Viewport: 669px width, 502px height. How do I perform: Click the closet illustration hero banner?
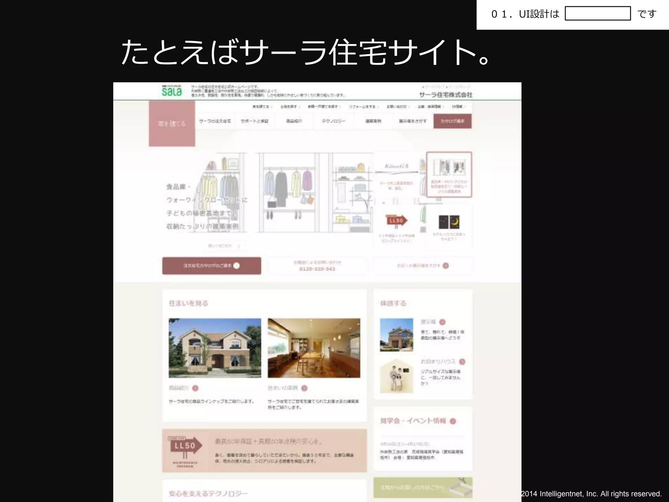(268, 193)
